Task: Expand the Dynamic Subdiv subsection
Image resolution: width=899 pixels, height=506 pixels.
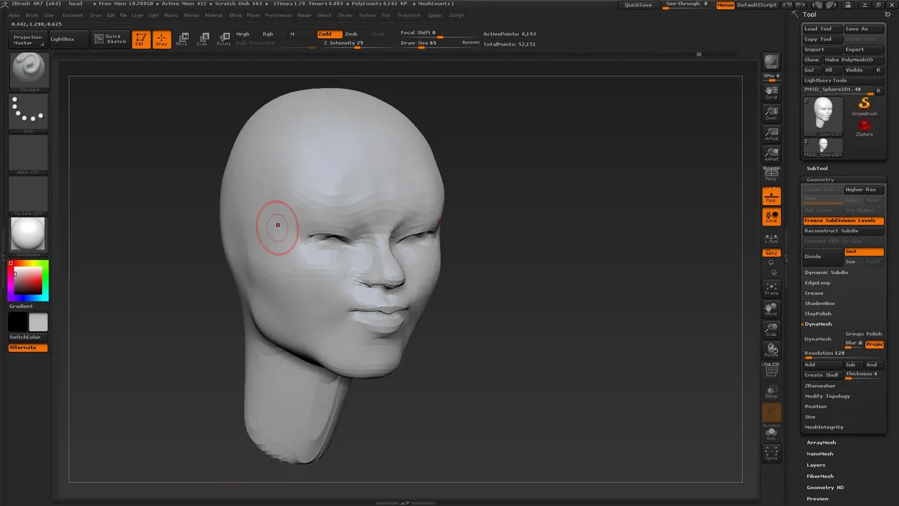Action: pos(826,273)
